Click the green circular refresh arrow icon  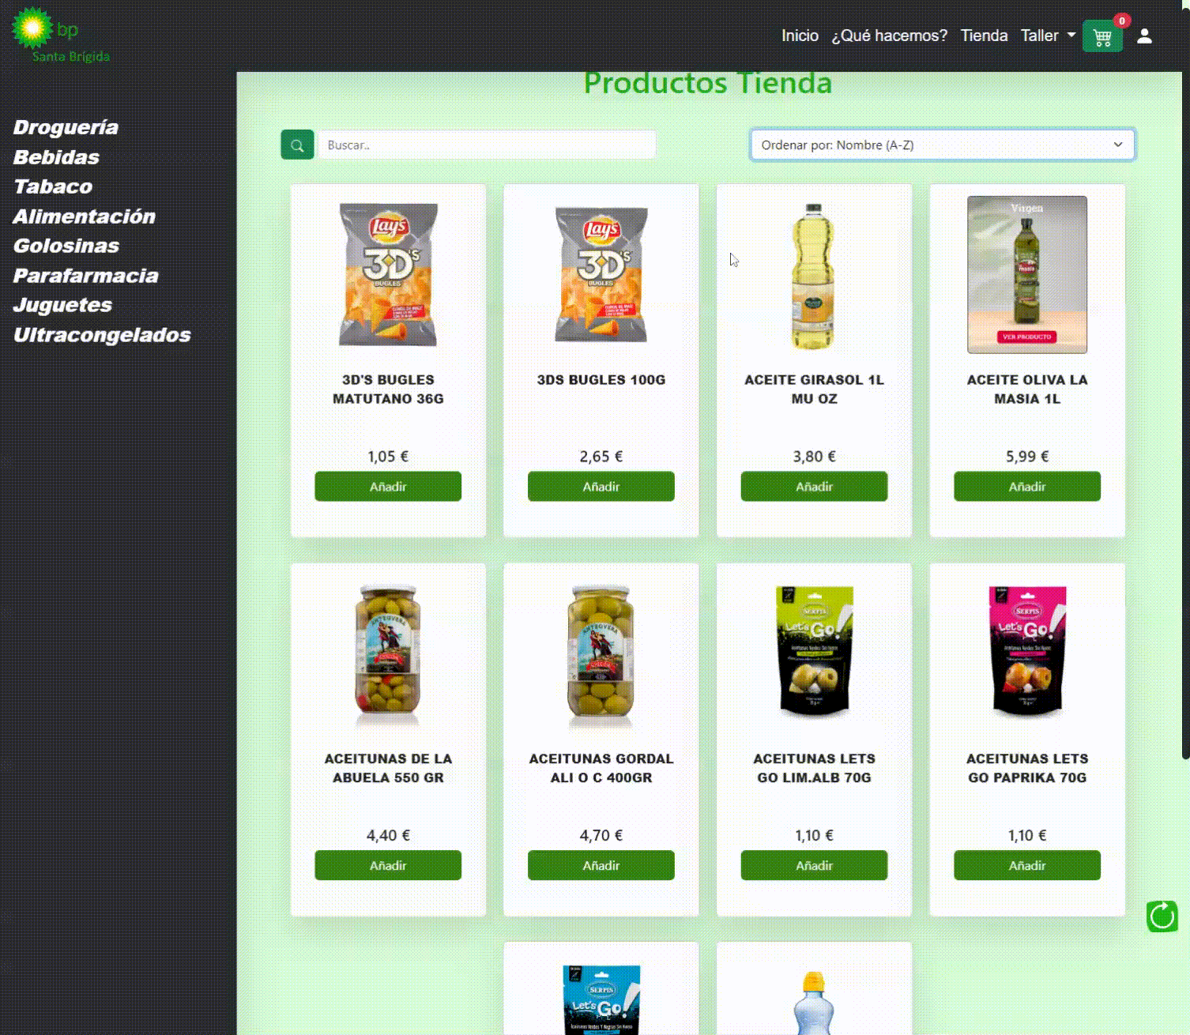click(x=1162, y=916)
